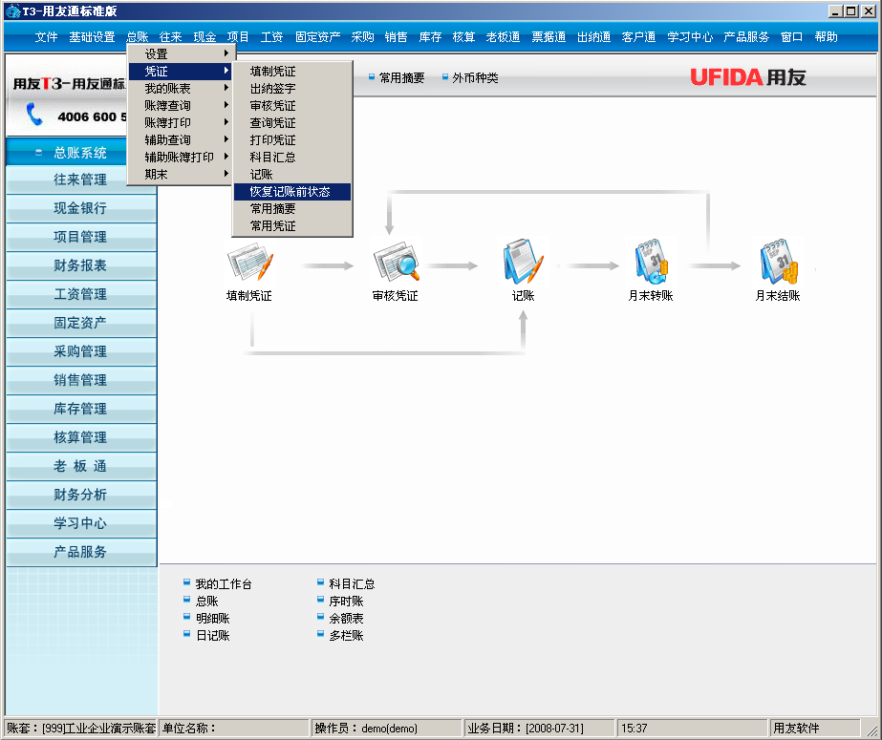Expand the 期末 submenu
Screen dimensions: 882x740
[180, 174]
